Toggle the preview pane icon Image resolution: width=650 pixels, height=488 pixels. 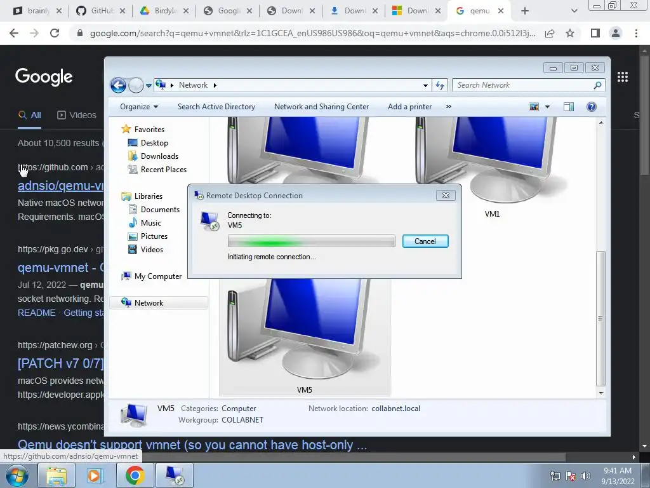[569, 107]
